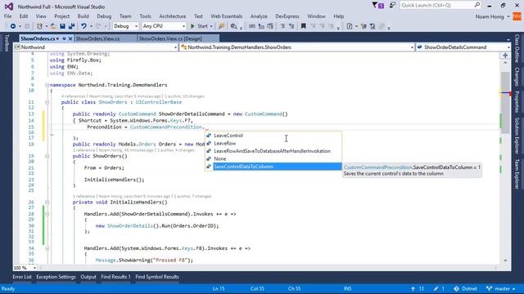Click the Open File folder icon
524x294 pixels.
pos(53,26)
